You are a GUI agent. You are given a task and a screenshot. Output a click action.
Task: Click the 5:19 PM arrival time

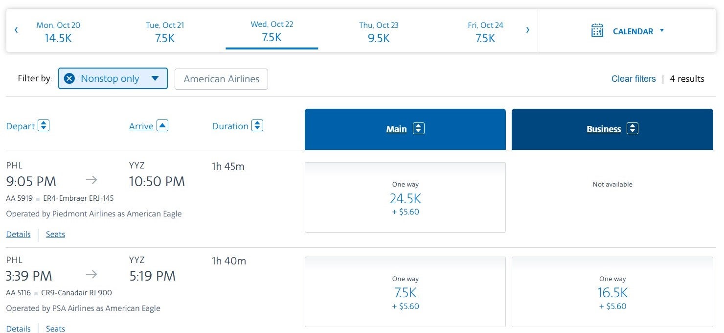coord(152,276)
